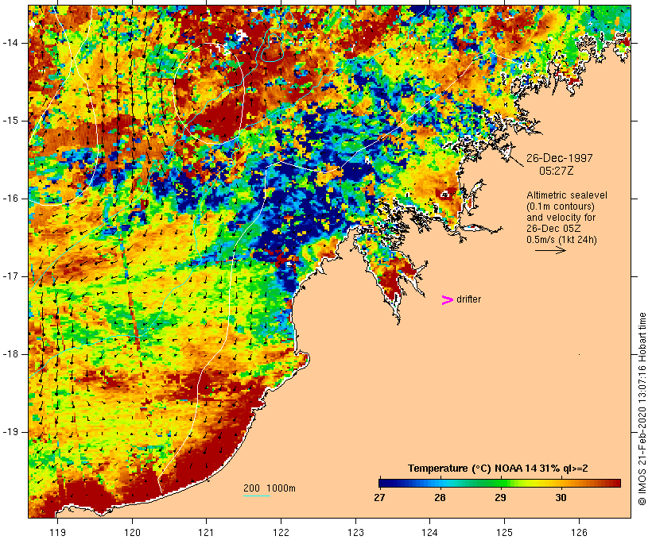Click the dark red end of the color bar
The image size is (652, 540).
(x=615, y=483)
